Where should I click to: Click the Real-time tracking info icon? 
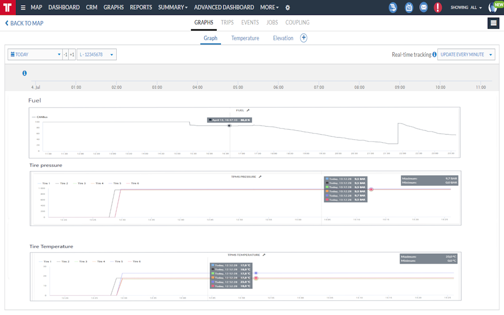[x=434, y=55]
